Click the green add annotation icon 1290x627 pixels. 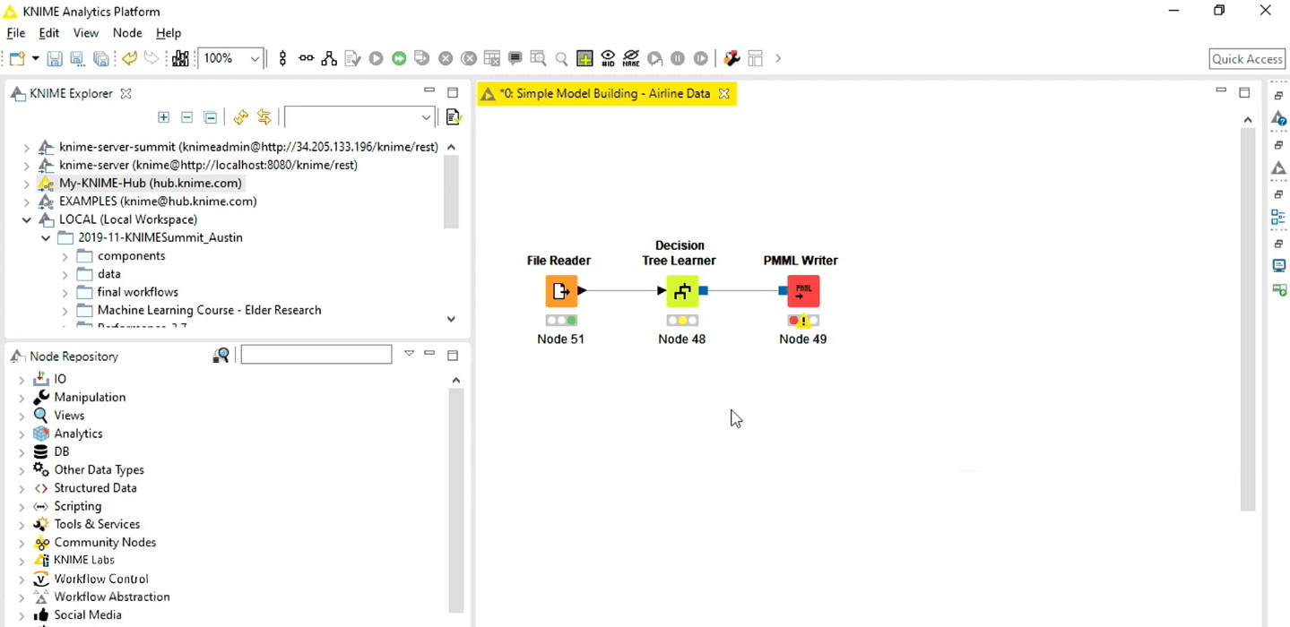(x=584, y=58)
